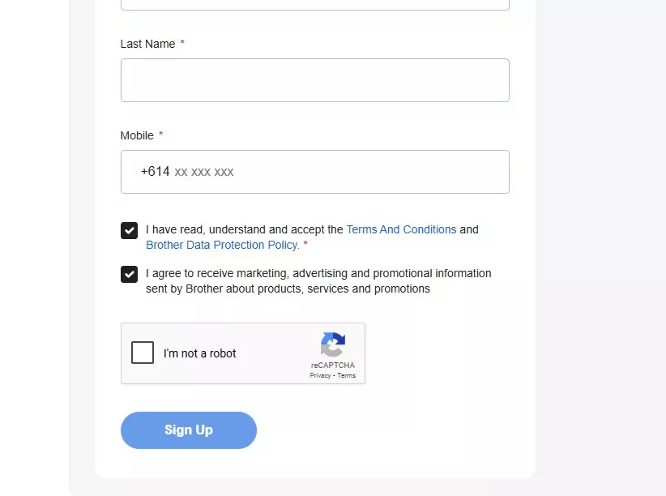Click the +614 mobile country prefix
Image resolution: width=666 pixels, height=496 pixels.
point(155,172)
